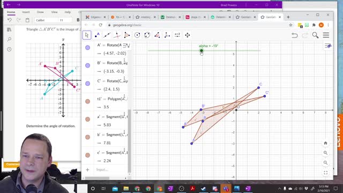
Task: Reload the geogebra.org page
Action: pos(100,25)
